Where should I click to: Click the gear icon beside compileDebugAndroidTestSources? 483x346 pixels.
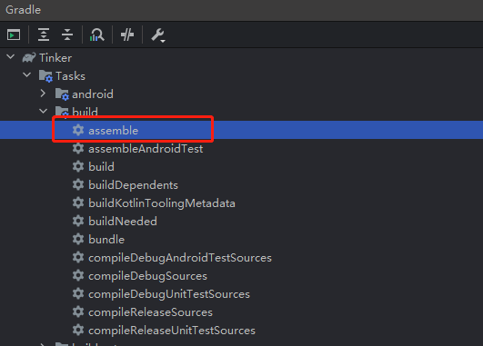tap(78, 257)
